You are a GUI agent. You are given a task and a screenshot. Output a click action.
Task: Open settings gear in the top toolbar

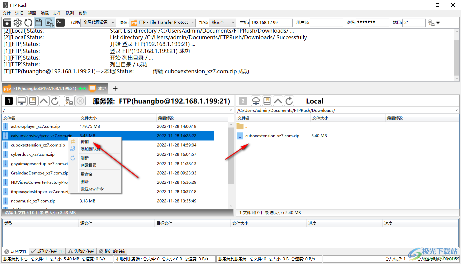click(18, 23)
